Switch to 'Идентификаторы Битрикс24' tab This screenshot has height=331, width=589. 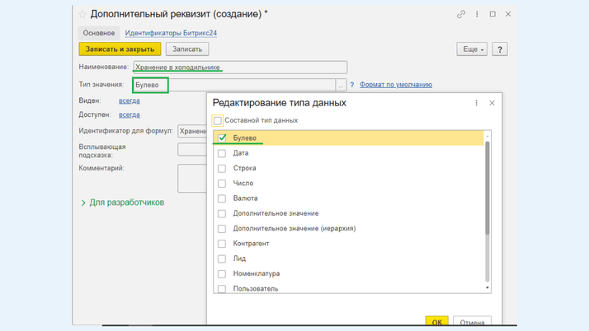(171, 33)
